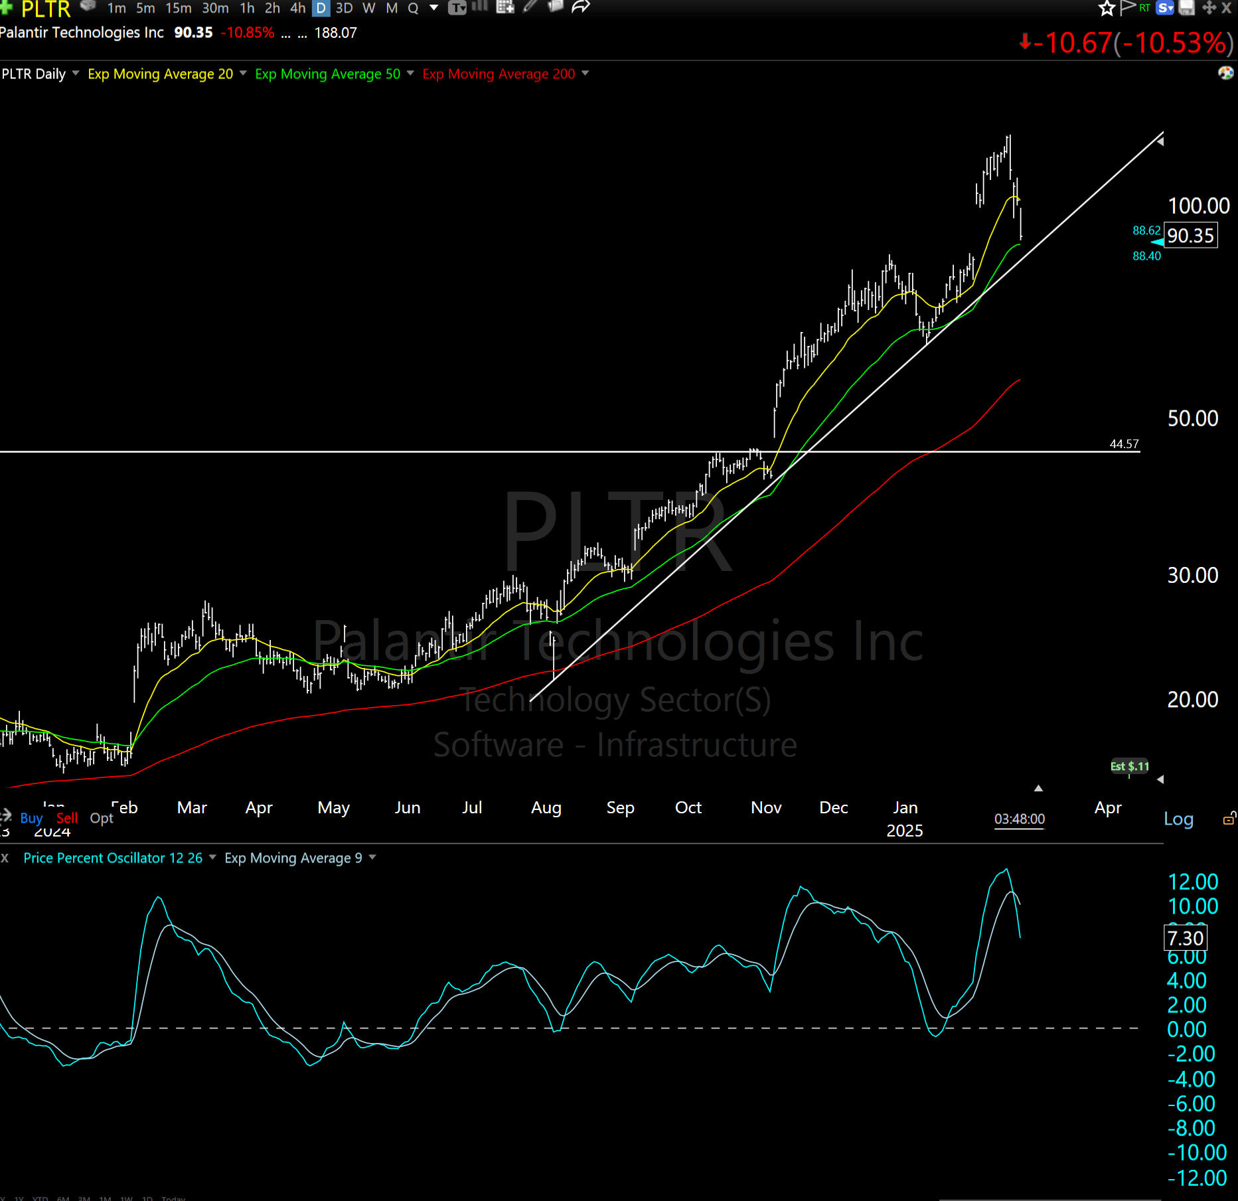Expand the PLTR Daily dropdown
1238x1201 pixels.
(76, 73)
